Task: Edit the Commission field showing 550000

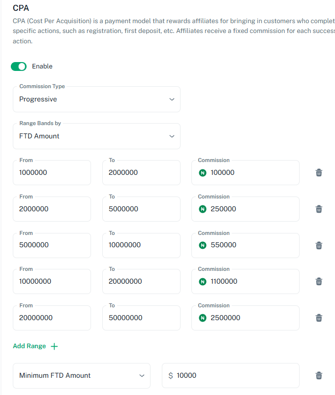Action: pyautogui.click(x=251, y=245)
